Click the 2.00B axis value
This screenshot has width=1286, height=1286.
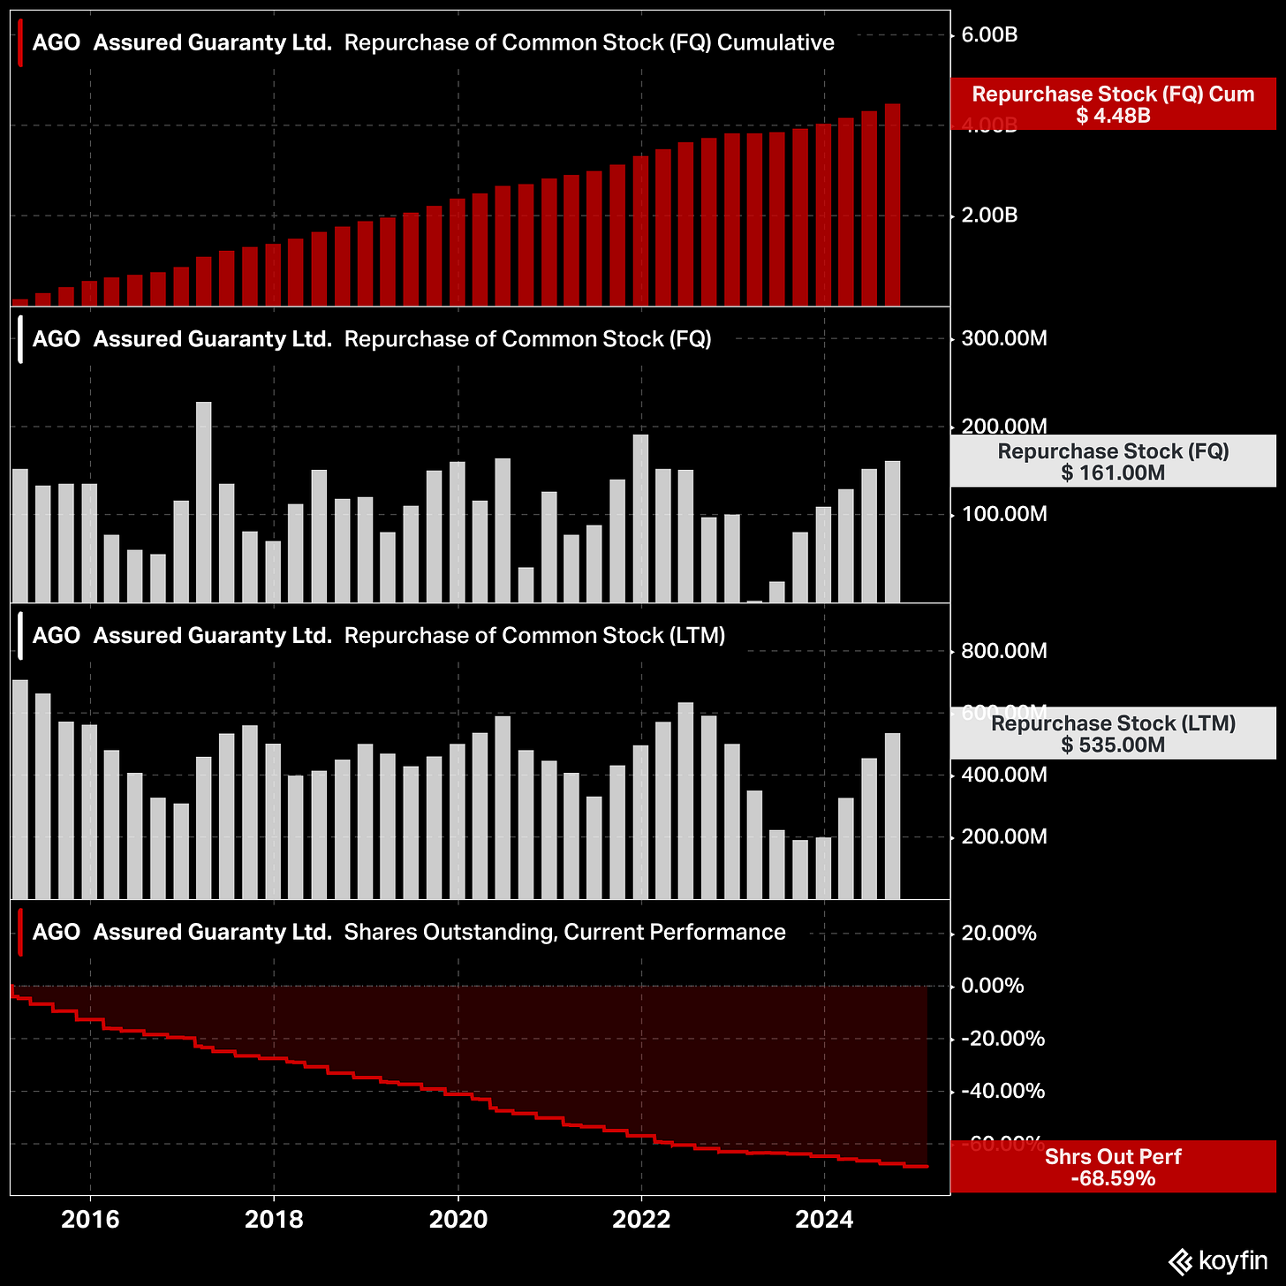pyautogui.click(x=989, y=216)
